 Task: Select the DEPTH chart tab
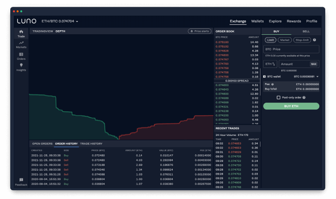tap(60, 31)
